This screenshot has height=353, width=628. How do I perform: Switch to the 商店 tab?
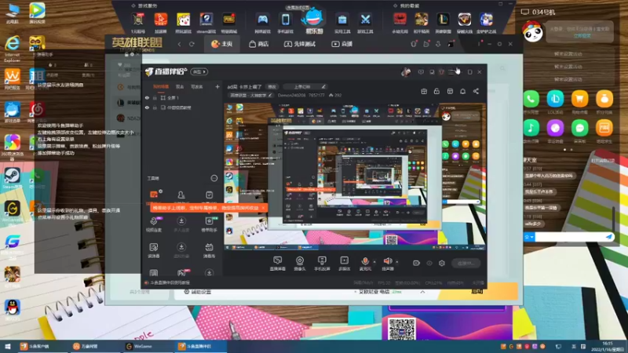pos(259,44)
